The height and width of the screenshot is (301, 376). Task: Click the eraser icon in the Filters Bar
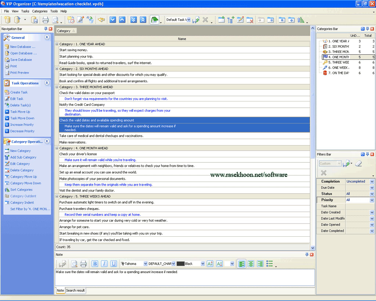click(358, 164)
